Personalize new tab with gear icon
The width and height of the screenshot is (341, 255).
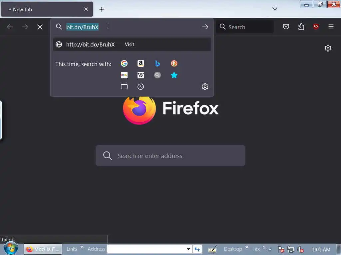pyautogui.click(x=328, y=48)
